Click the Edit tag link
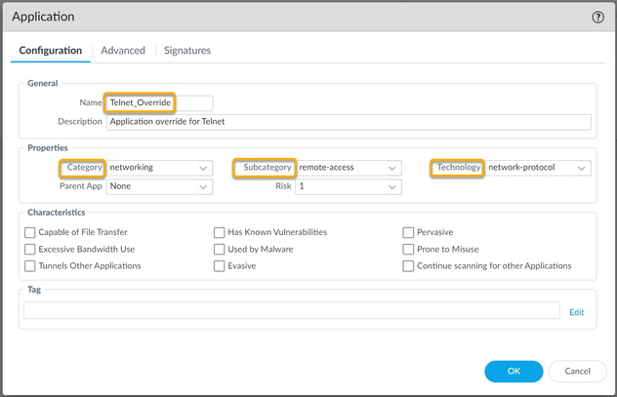Image resolution: width=617 pixels, height=397 pixels. pyautogui.click(x=576, y=312)
